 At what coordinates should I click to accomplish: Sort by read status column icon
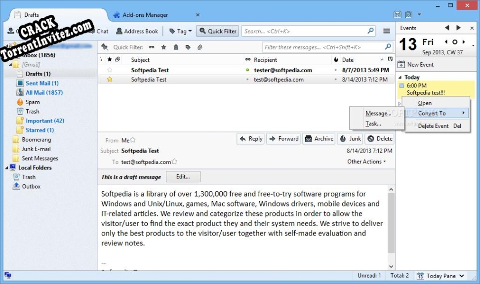point(247,59)
